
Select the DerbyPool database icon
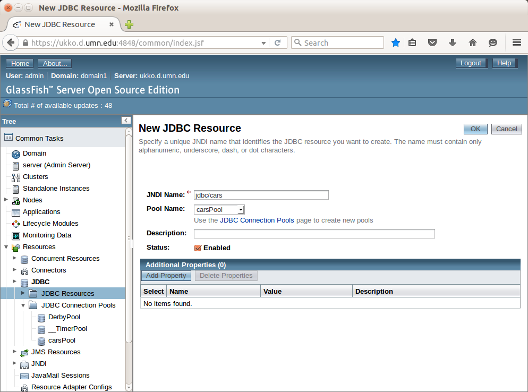(x=41, y=317)
